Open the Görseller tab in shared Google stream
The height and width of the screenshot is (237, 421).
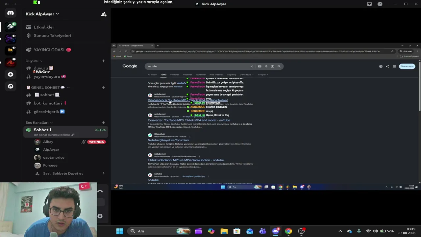pyautogui.click(x=201, y=75)
